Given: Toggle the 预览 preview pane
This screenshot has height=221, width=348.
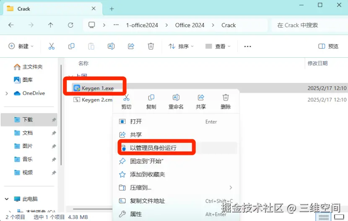Looking at the screenshot, I should (x=328, y=46).
